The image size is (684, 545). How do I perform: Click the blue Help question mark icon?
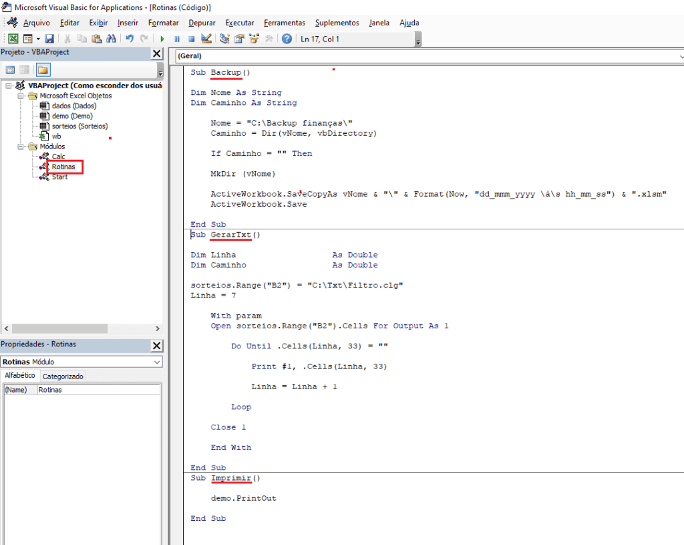point(287,39)
